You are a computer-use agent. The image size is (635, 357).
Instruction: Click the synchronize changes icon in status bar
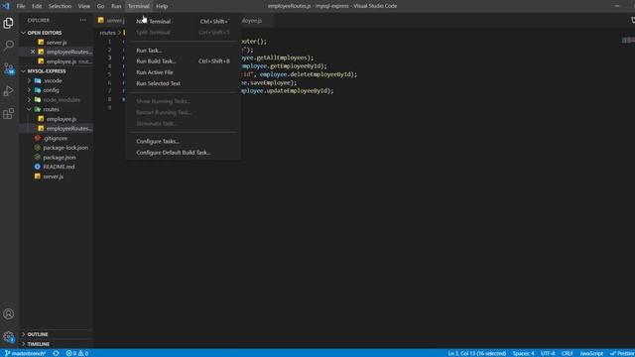(56, 353)
